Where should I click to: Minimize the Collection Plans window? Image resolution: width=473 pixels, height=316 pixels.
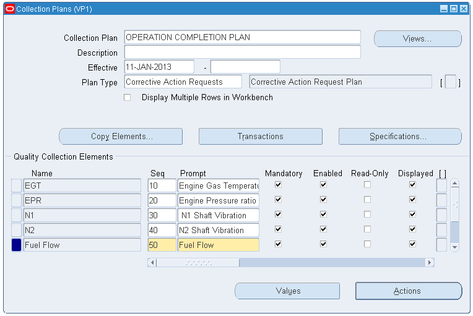pos(444,9)
